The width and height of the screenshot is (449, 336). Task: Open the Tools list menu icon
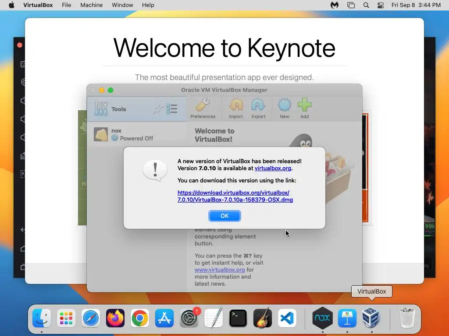click(172, 109)
